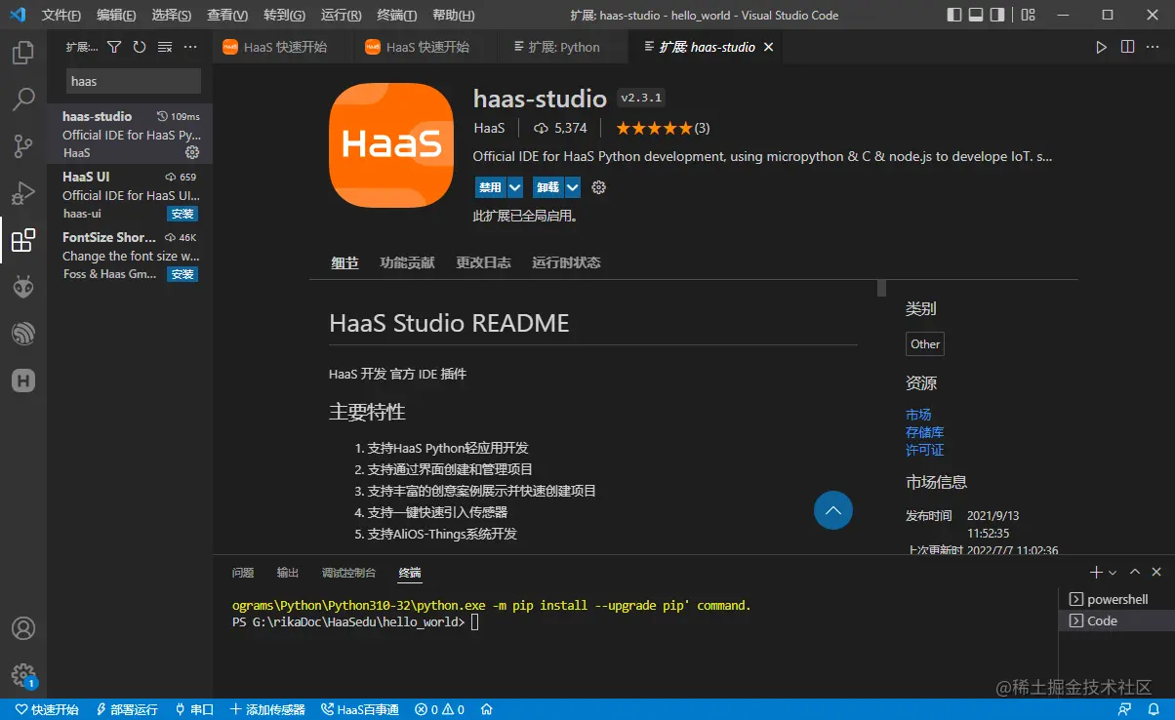Close the 扩展: haas-studio tab
The height and width of the screenshot is (720, 1175).
(x=768, y=47)
